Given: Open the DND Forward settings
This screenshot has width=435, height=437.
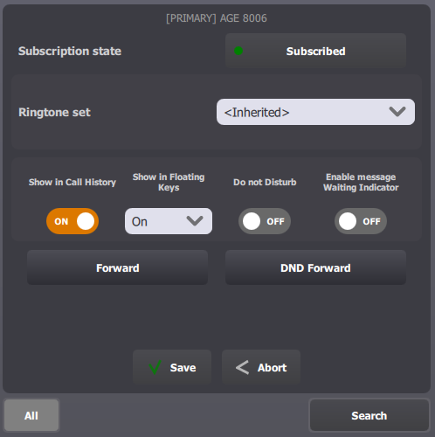Looking at the screenshot, I should (x=315, y=267).
